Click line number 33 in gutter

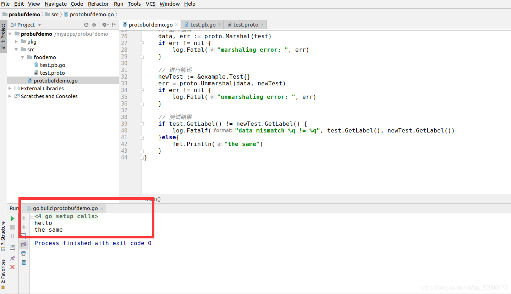click(124, 83)
